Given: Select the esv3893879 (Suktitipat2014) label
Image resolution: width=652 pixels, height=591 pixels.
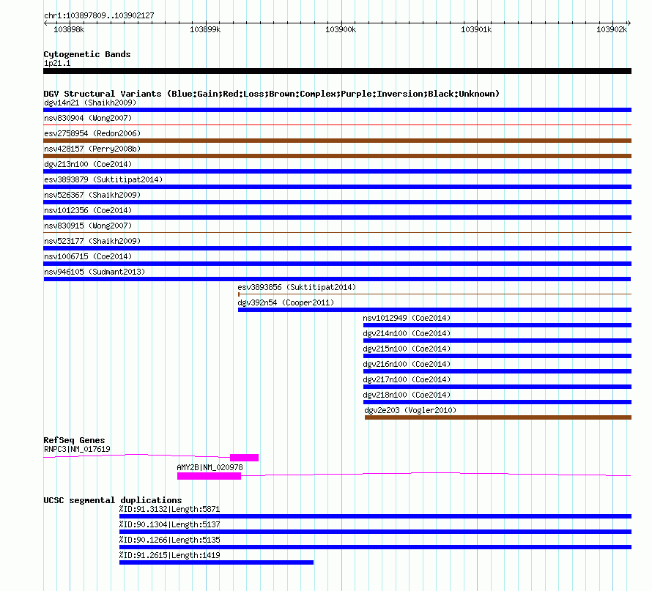Looking at the screenshot, I should pos(103,179).
